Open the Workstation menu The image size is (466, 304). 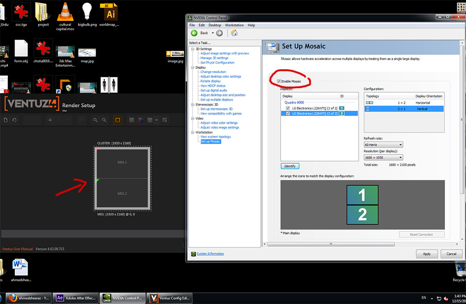tap(234, 25)
